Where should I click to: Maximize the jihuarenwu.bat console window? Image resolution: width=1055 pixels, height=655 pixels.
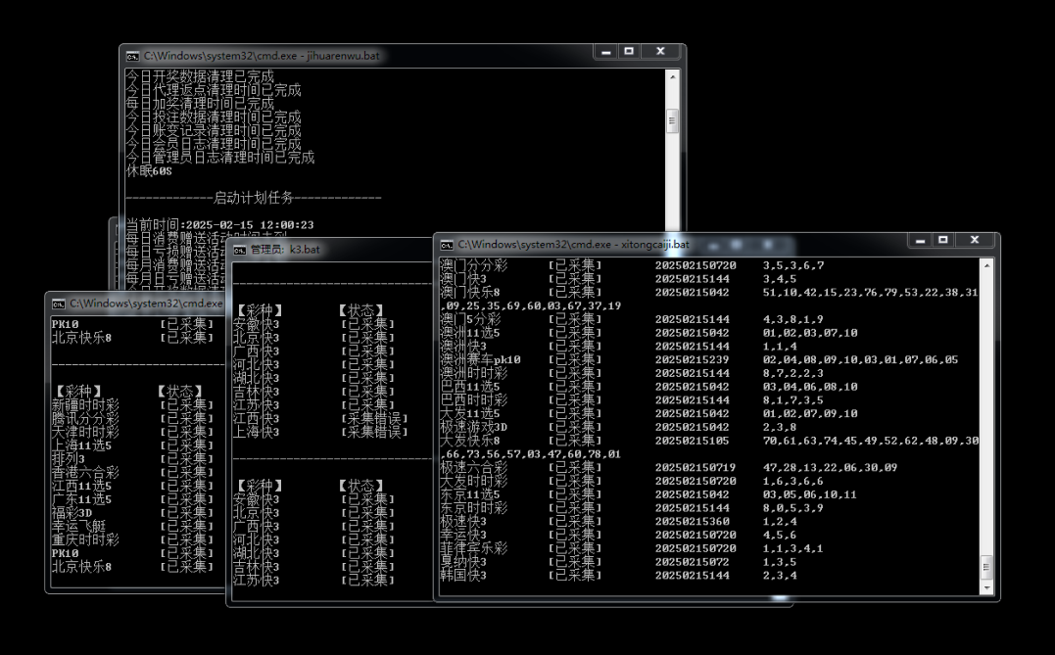629,52
